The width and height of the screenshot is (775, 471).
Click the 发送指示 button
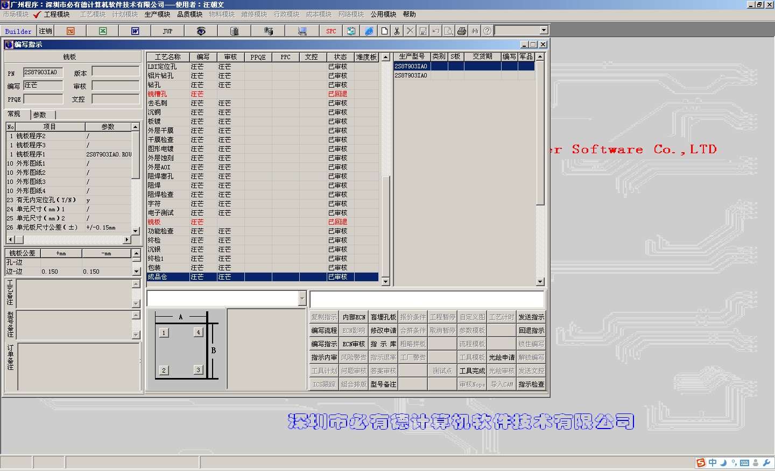pyautogui.click(x=531, y=317)
